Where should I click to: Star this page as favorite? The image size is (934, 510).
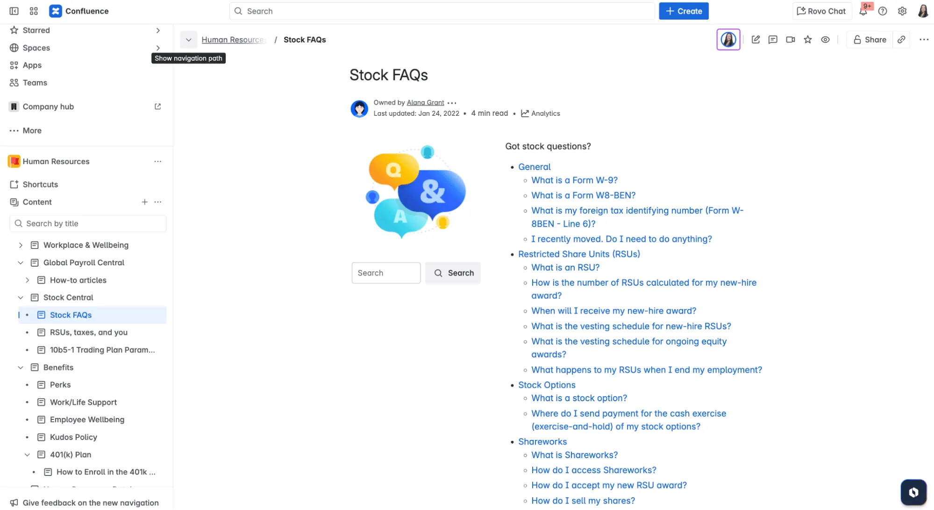[x=808, y=40]
